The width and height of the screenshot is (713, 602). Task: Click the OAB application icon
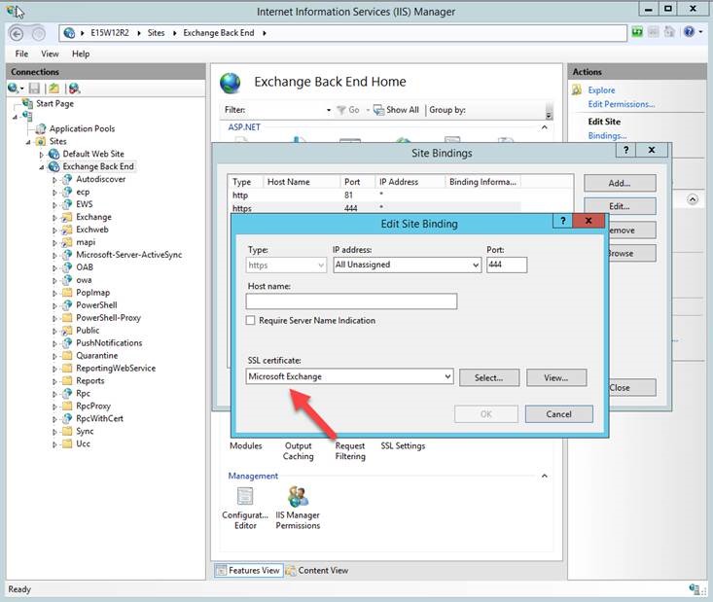[67, 267]
